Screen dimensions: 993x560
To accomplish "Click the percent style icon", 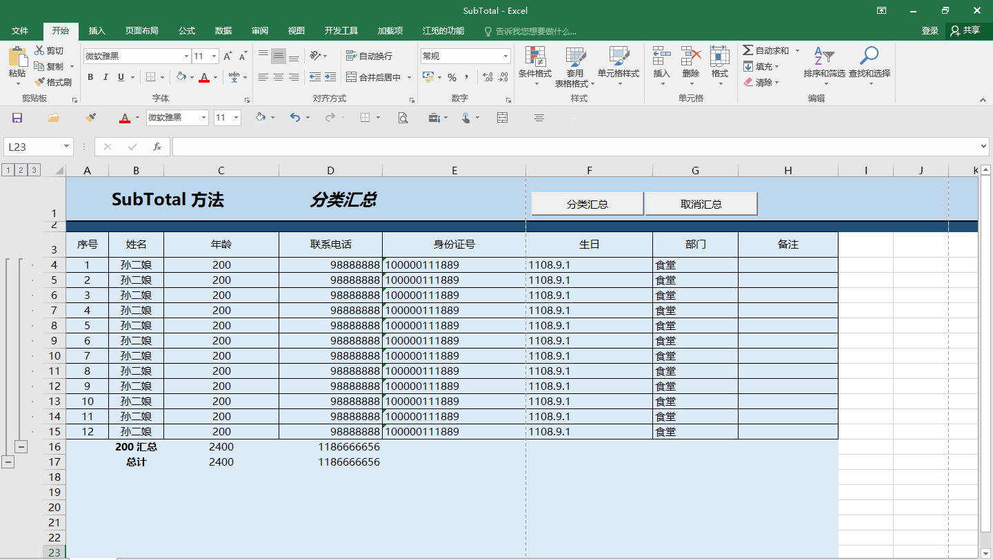I will (x=452, y=77).
